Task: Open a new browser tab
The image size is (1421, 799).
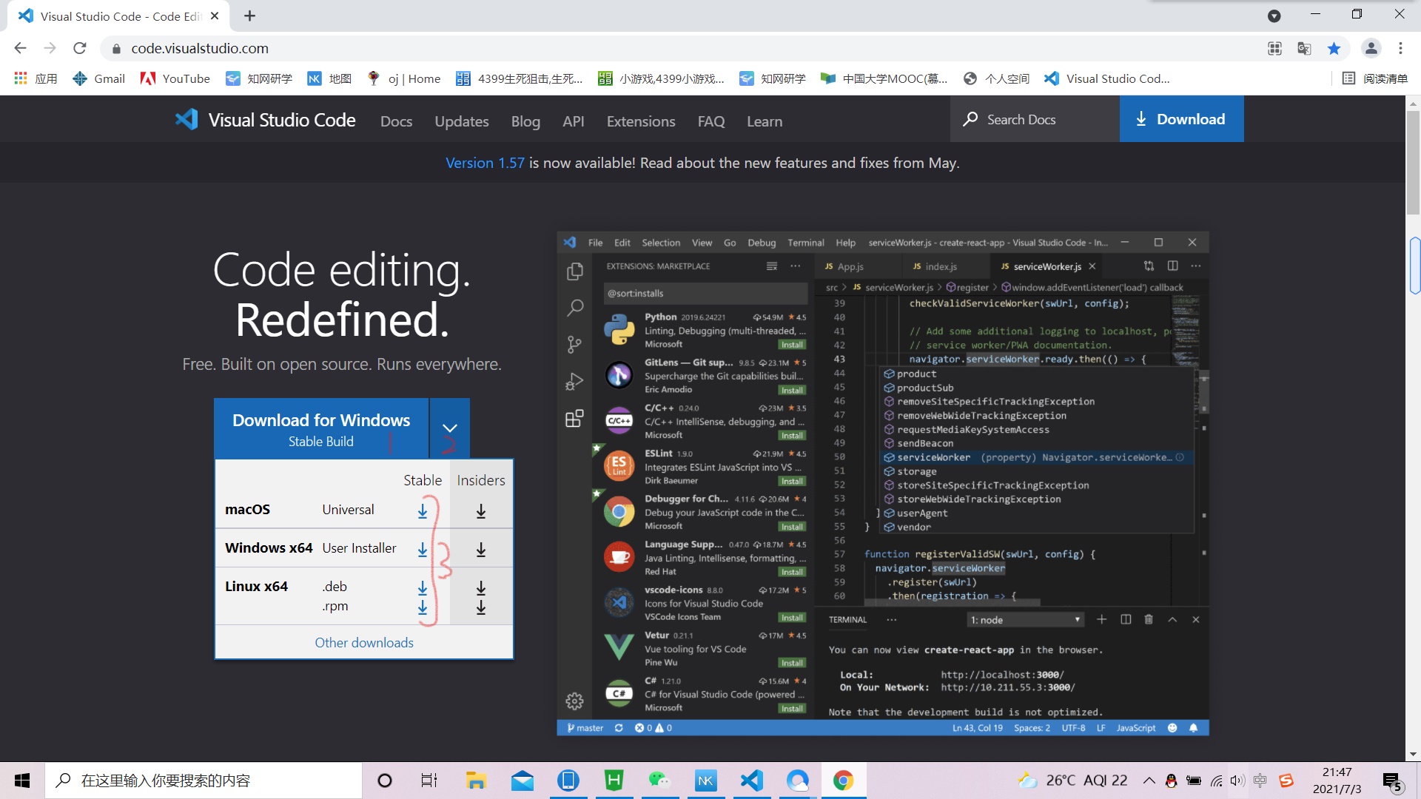Action: (x=249, y=16)
